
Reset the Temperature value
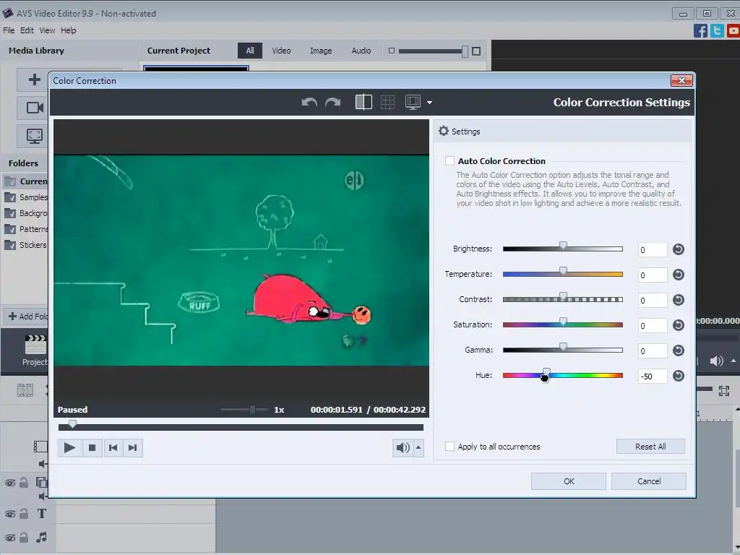678,275
